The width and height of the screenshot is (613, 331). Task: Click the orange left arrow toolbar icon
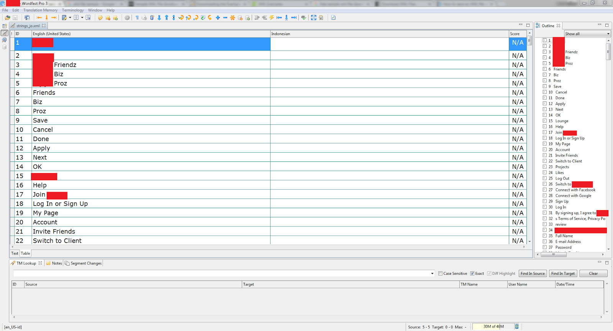[39, 18]
